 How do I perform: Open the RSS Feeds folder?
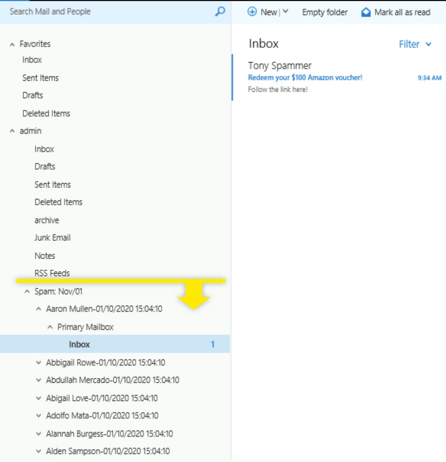52,273
